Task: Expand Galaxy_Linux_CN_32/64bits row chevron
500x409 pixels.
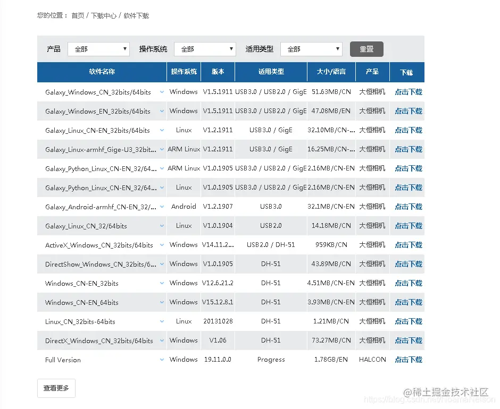Action: click(162, 226)
